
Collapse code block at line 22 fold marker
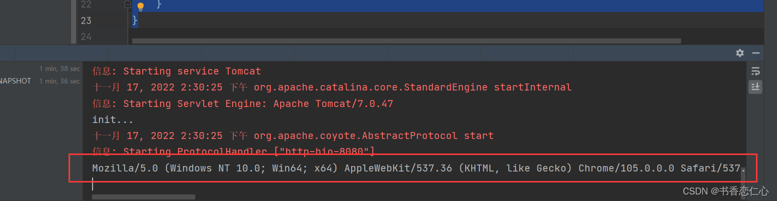coord(128,4)
